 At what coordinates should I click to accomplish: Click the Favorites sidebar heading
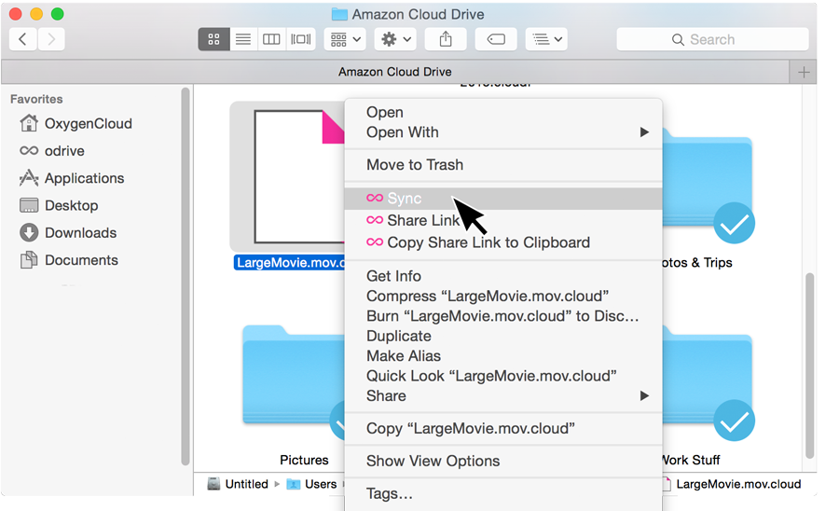click(36, 99)
